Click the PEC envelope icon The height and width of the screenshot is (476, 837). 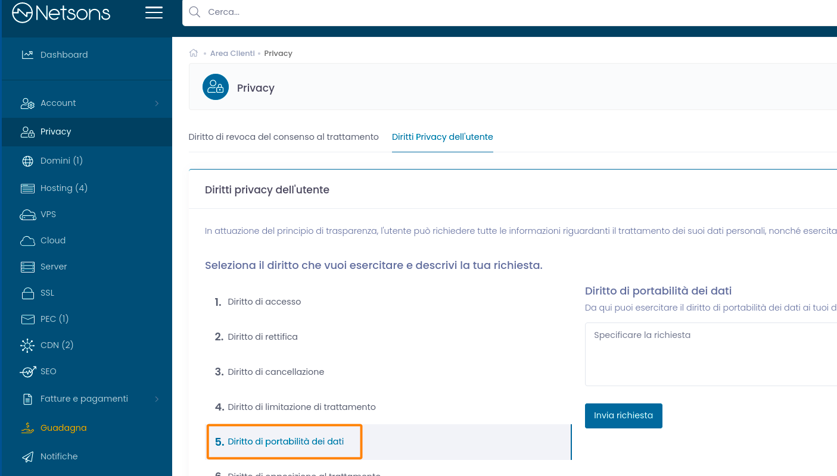coord(27,320)
